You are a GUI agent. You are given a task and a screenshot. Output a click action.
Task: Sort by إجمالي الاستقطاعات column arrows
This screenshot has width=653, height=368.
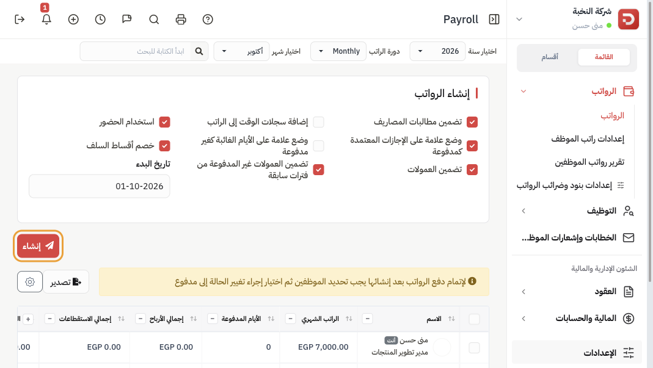coord(121,319)
